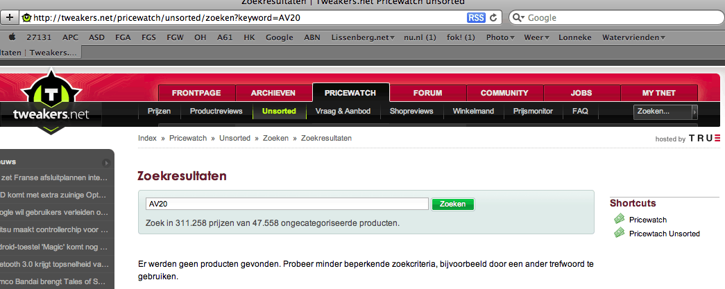Image resolution: width=725 pixels, height=289 pixels.
Task: Click the money icon beside Pricewtach Unsorted
Action: (619, 233)
